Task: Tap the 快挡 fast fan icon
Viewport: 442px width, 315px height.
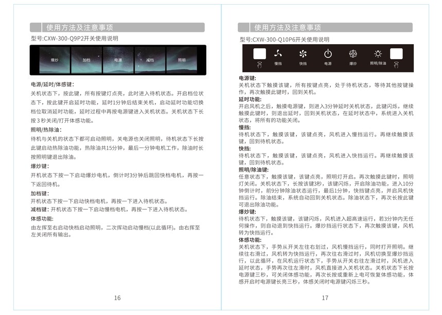Action: pyautogui.click(x=303, y=53)
